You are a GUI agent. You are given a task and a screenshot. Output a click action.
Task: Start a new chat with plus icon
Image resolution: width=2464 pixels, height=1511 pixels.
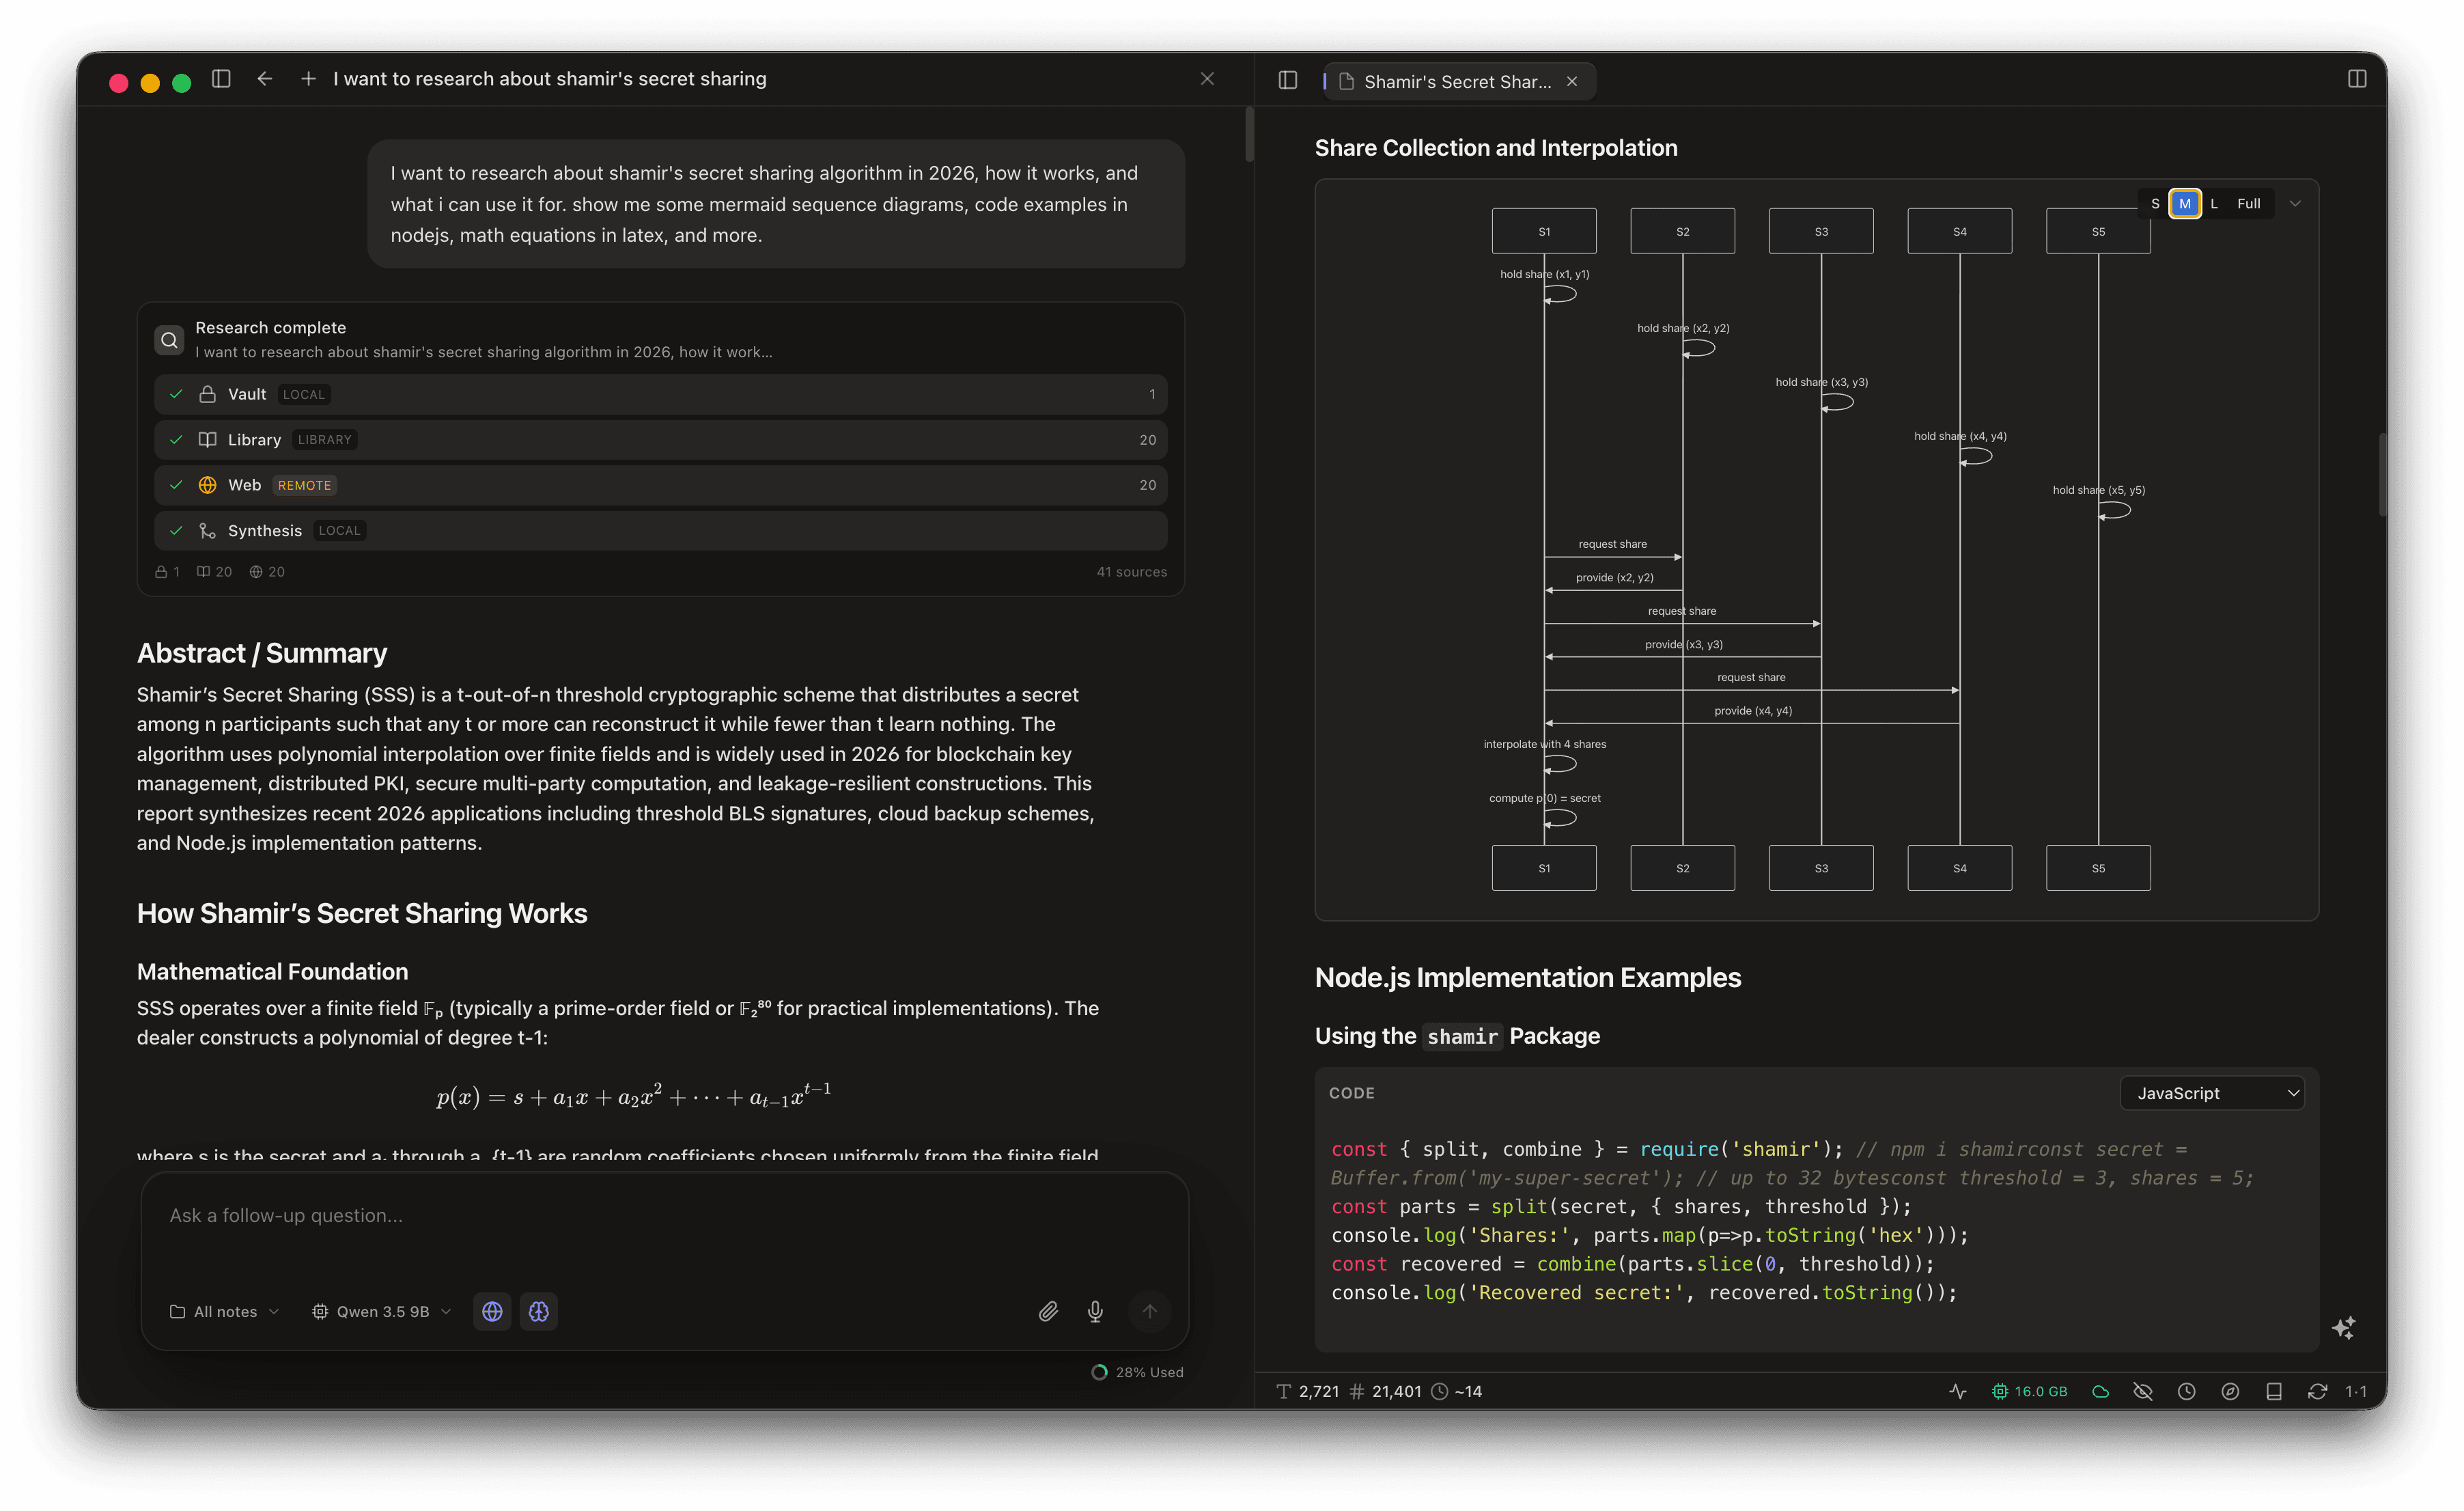(x=308, y=79)
